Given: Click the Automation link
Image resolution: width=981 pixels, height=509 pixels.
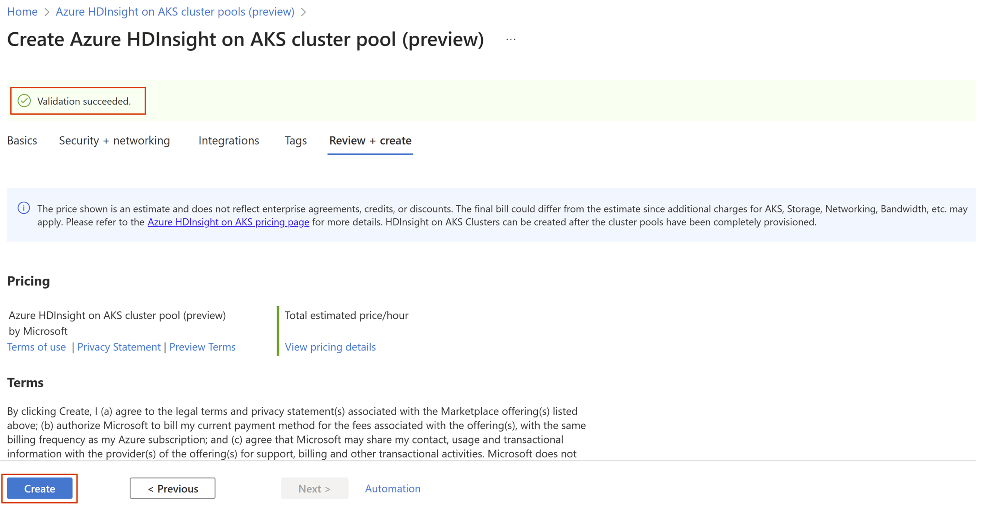Looking at the screenshot, I should click(x=391, y=487).
